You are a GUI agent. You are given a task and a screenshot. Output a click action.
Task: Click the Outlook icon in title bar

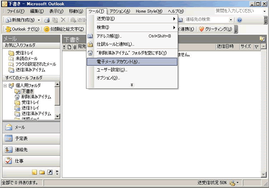[x=4, y=4]
